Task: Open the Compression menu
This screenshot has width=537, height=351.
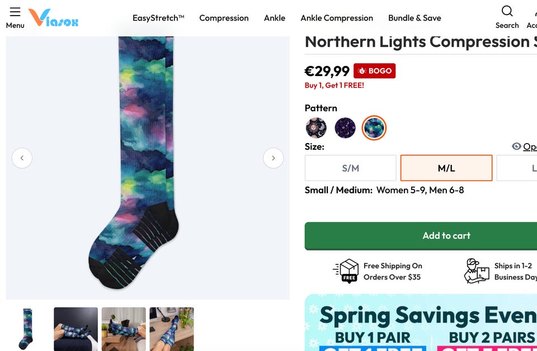Action: tap(224, 18)
